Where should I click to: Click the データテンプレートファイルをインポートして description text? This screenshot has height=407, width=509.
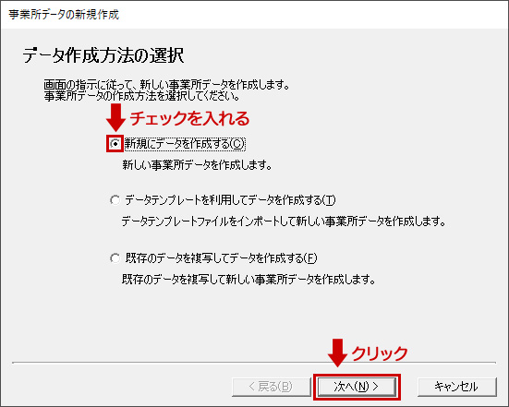(284, 221)
